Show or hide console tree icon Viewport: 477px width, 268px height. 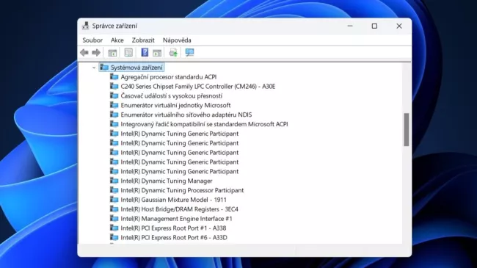coord(112,53)
